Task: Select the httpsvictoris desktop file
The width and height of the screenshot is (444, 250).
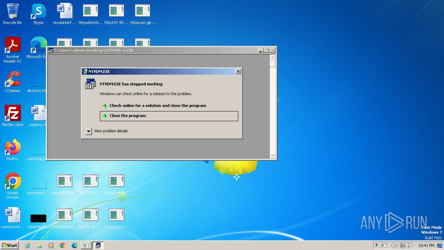Action: 117,218
